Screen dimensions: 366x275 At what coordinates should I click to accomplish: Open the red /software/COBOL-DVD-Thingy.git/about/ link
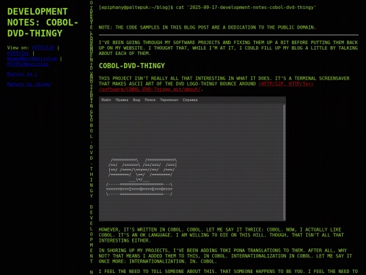(150, 90)
